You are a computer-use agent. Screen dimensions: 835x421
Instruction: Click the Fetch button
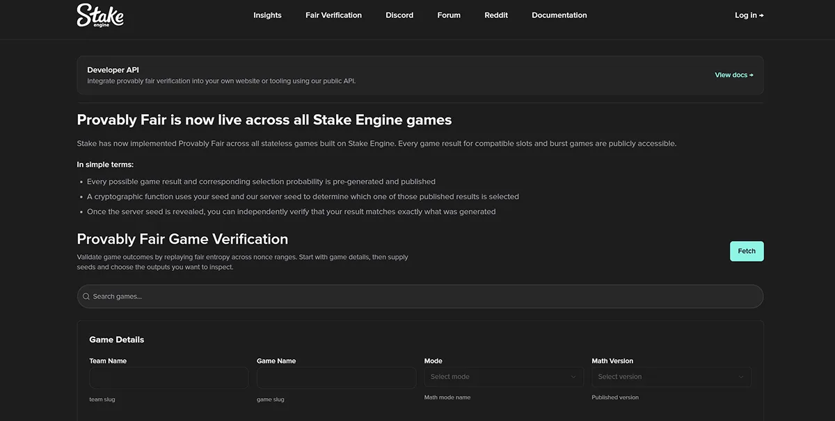(x=747, y=251)
